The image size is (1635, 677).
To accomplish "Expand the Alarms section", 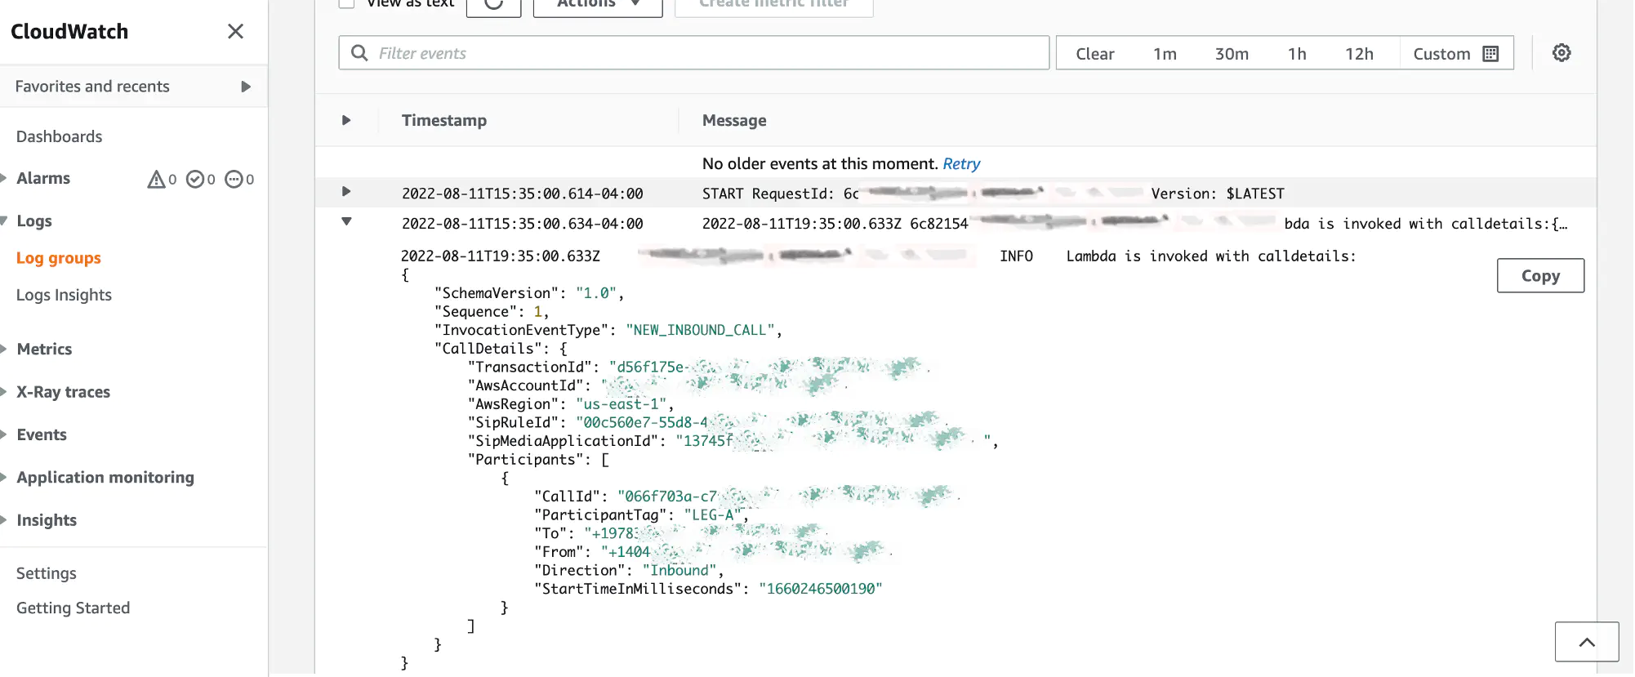I will pyautogui.click(x=4, y=178).
